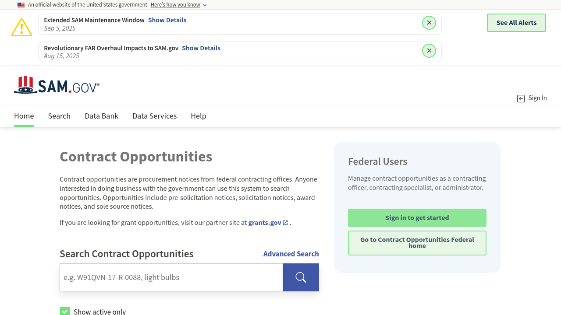Click Sign in to get started button

coord(417,218)
